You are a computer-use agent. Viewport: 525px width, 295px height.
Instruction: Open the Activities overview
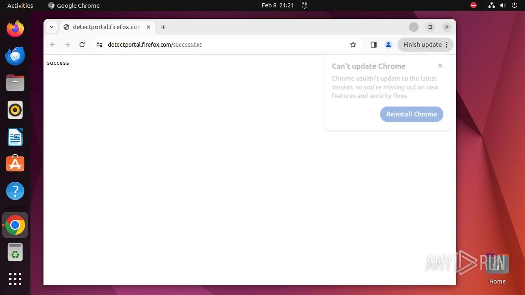point(20,5)
